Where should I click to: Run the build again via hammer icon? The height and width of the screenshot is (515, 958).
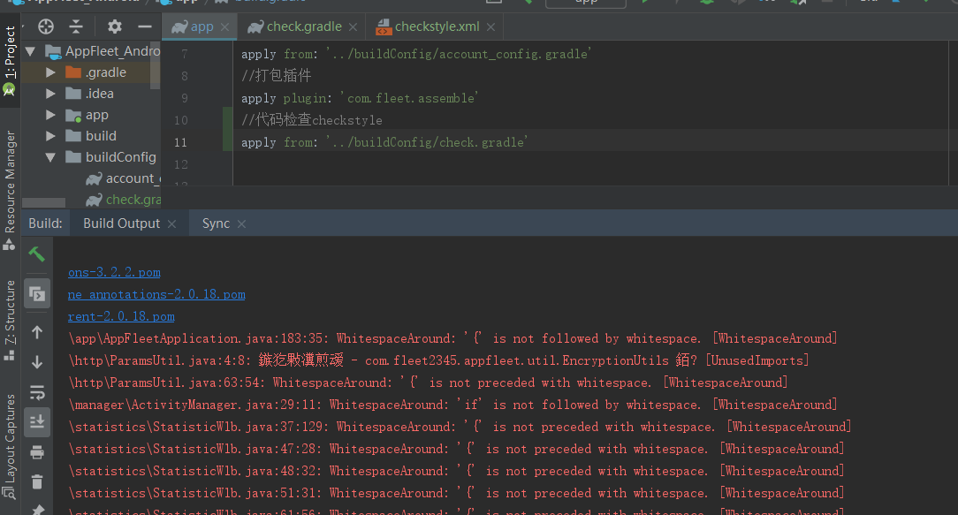click(x=37, y=254)
